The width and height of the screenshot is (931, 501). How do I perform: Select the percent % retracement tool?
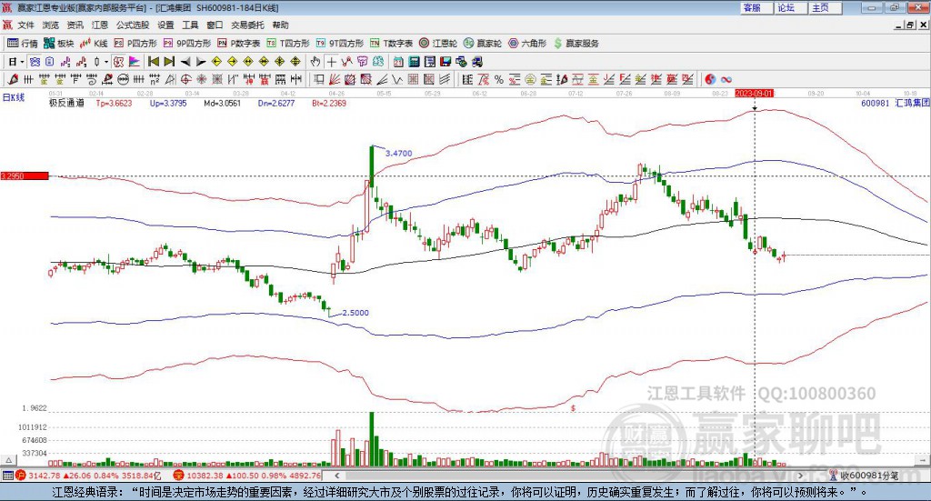499,79
